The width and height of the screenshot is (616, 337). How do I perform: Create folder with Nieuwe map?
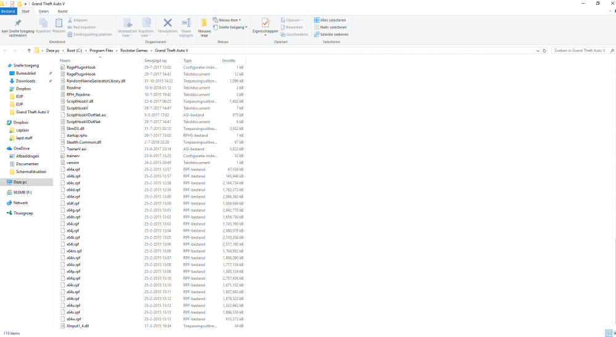(205, 28)
